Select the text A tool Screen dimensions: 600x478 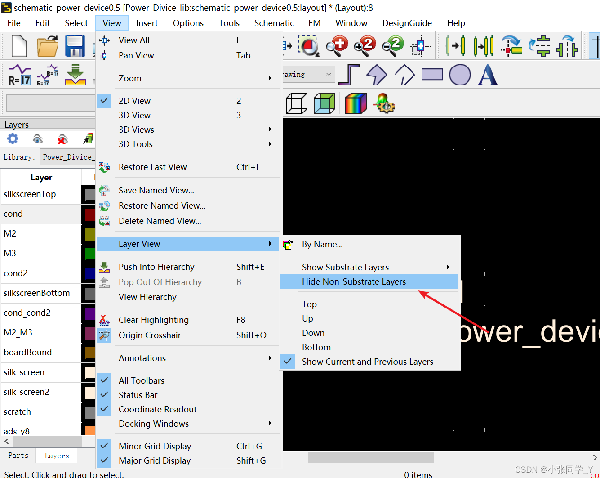point(488,75)
